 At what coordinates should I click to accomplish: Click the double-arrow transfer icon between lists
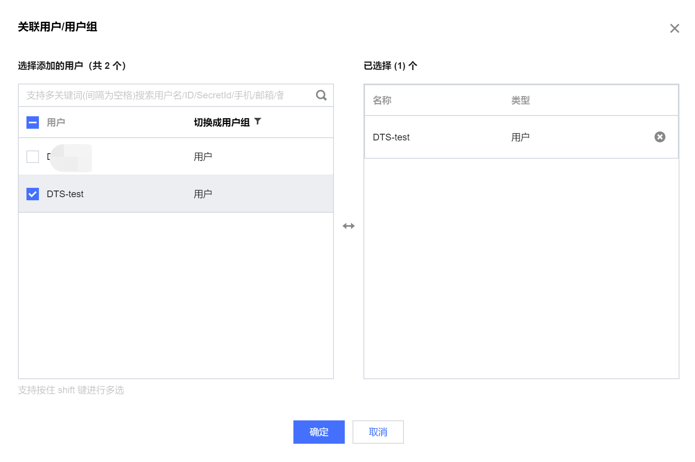click(348, 226)
